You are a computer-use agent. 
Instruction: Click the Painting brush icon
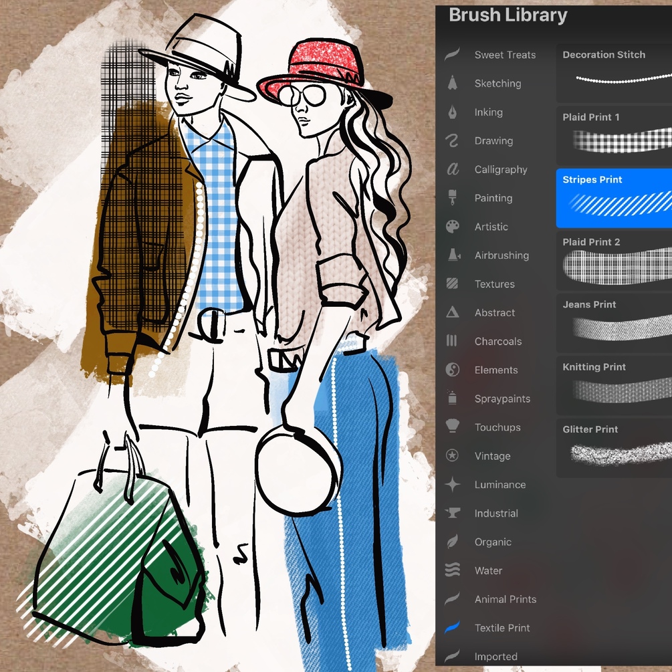[452, 197]
